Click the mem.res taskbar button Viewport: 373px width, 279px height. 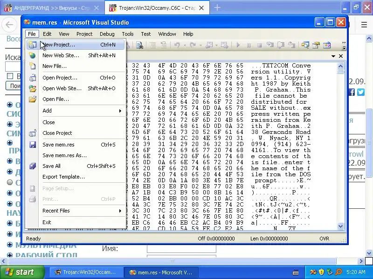[x=160, y=272]
